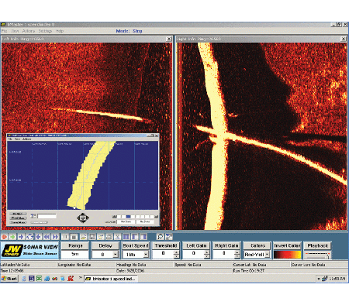This screenshot has width=349, height=305.
Task: Click the fast-forward double arrow icon
Action: click(55, 237)
